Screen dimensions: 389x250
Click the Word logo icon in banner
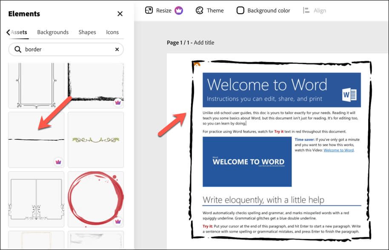point(349,95)
